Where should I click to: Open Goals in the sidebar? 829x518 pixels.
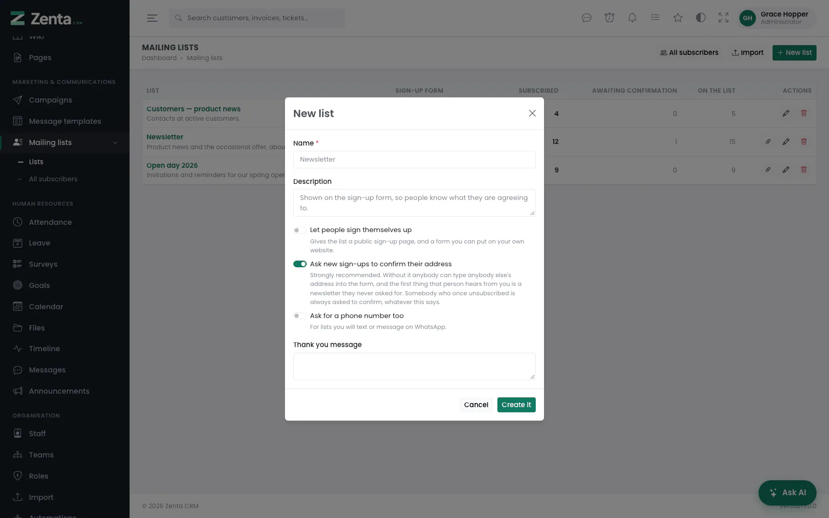65,285
